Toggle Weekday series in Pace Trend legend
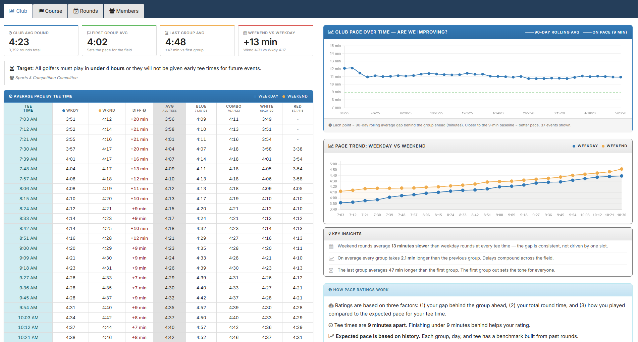 tap(585, 146)
